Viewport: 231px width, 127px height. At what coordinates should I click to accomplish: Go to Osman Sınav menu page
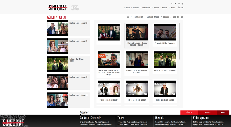tap(146, 8)
